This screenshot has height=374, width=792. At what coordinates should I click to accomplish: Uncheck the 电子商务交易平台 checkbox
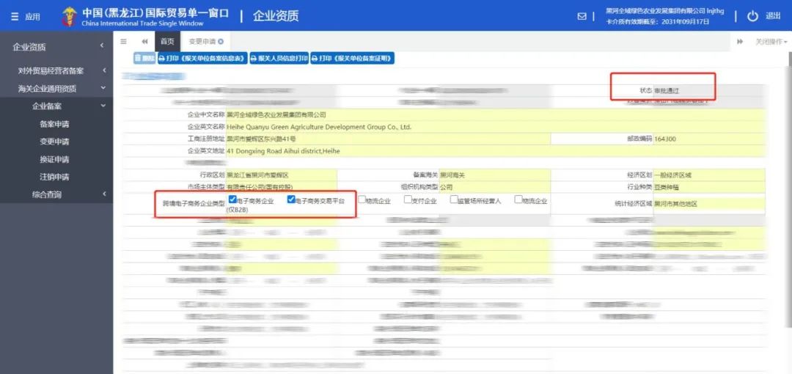click(291, 199)
